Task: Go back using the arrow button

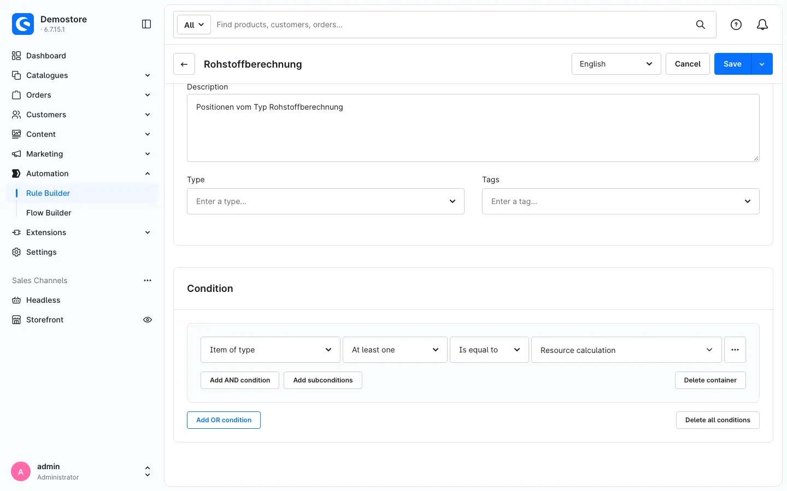Action: (x=184, y=64)
